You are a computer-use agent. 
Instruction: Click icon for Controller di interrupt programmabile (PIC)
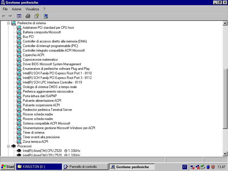tap(19, 46)
